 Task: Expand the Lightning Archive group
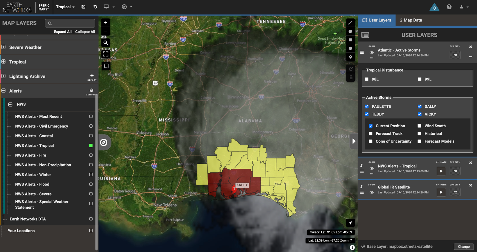(x=4, y=76)
